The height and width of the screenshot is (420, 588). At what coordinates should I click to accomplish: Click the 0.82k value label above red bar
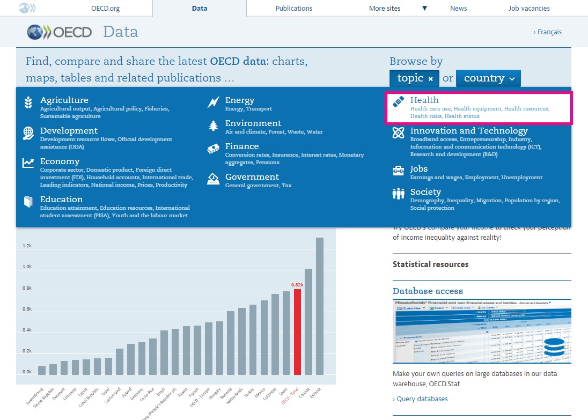pos(297,285)
